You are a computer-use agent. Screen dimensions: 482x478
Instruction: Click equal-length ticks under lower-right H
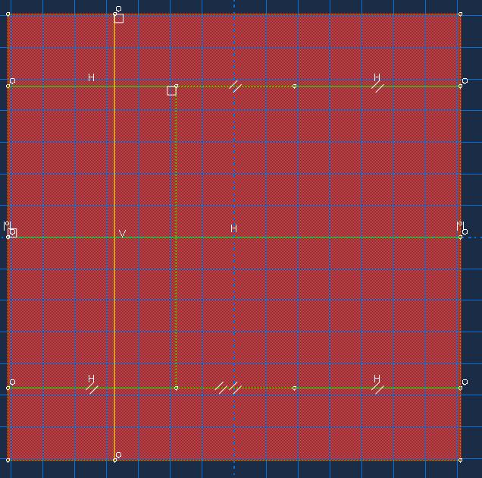[377, 389]
